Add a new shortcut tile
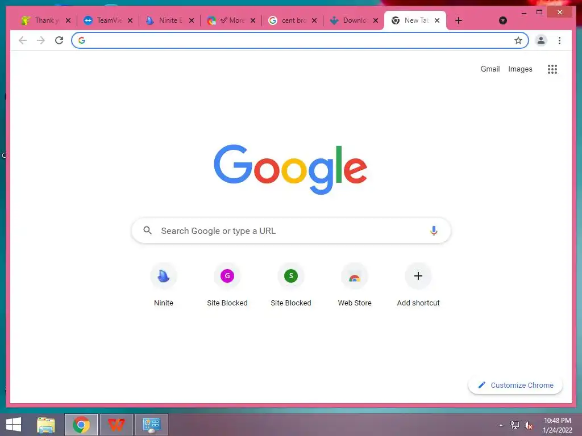The width and height of the screenshot is (582, 436). [418, 285]
